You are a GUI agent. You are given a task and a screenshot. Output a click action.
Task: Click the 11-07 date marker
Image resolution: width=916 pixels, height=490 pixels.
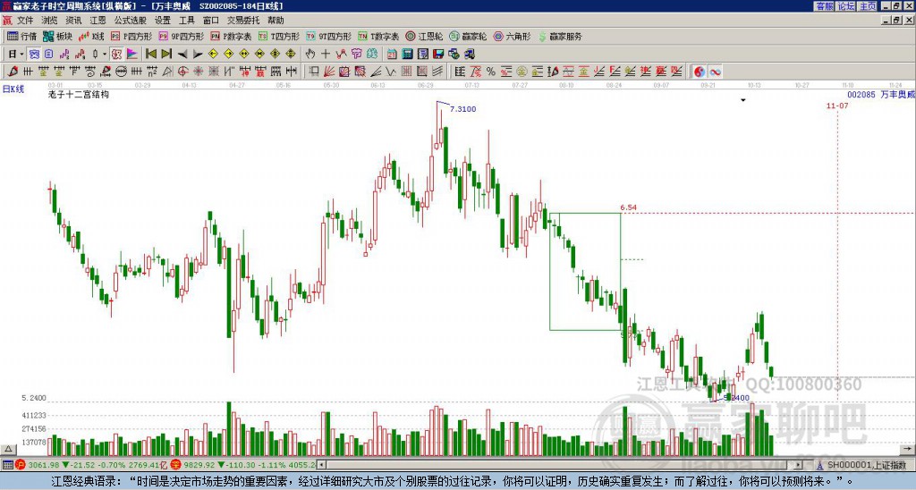(837, 106)
